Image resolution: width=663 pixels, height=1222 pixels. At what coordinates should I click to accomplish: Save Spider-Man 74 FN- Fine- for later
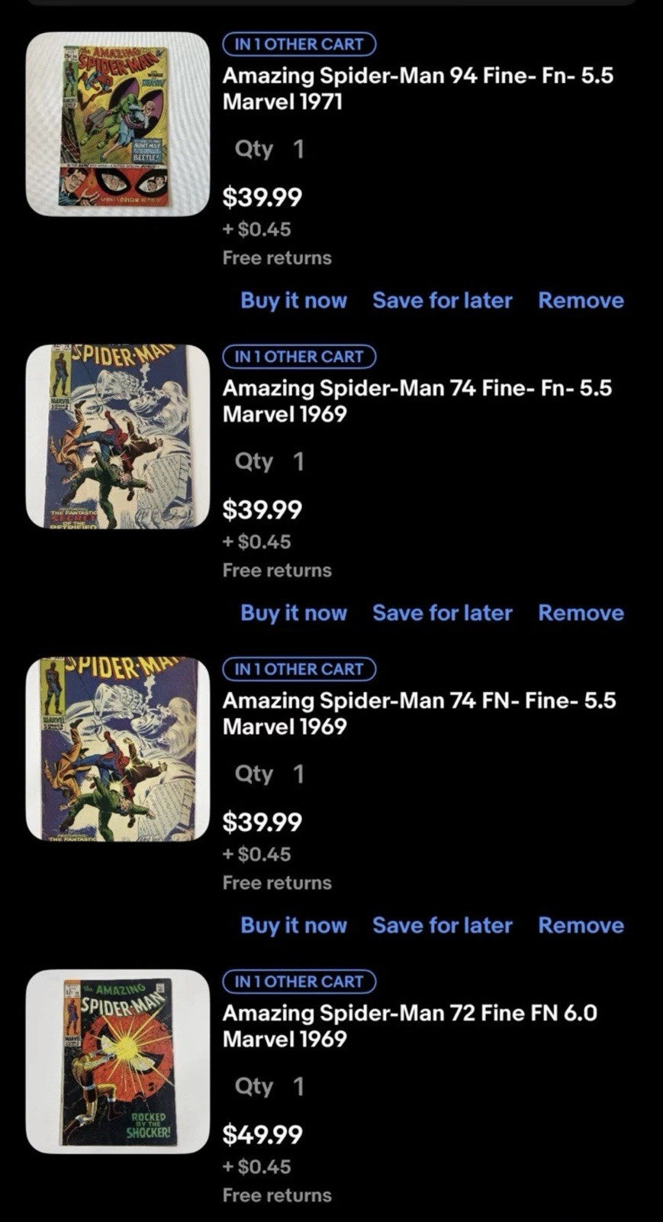(x=443, y=926)
